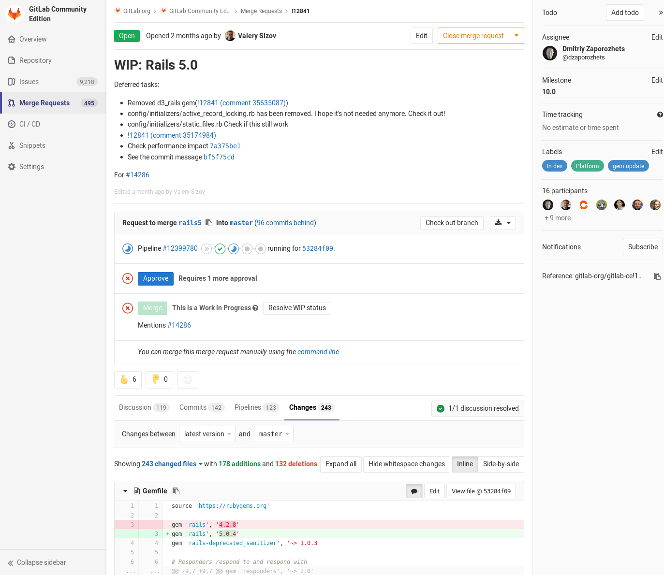Switch to the Commits tab

tap(193, 407)
